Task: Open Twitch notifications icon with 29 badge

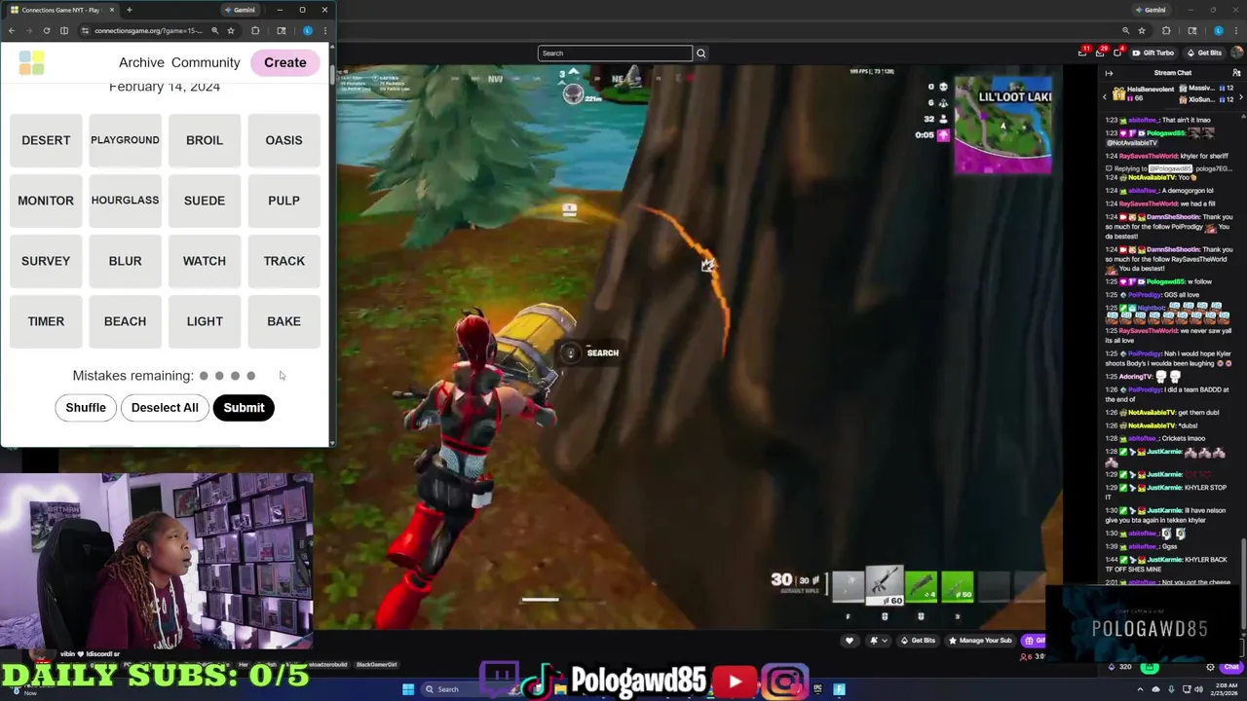Action: pyautogui.click(x=1101, y=53)
